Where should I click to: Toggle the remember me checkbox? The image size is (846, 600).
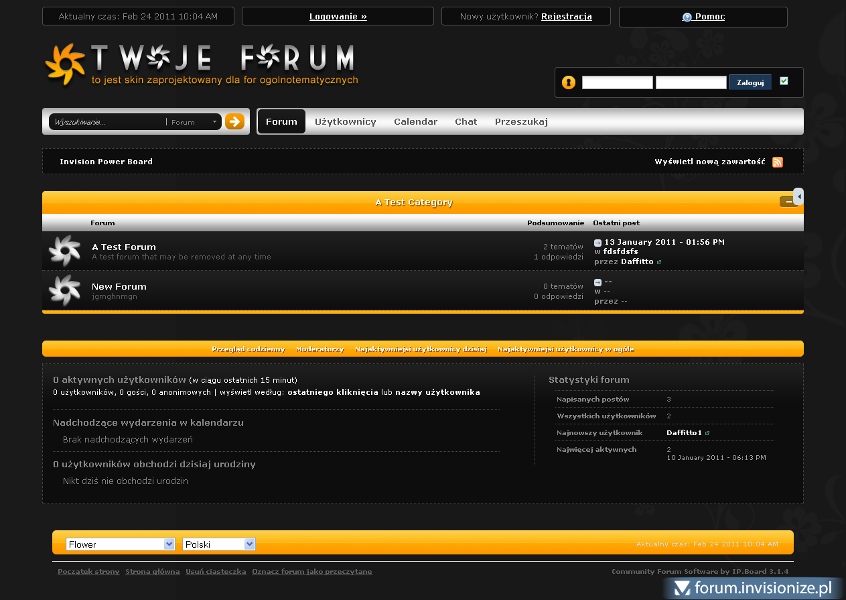[x=784, y=81]
